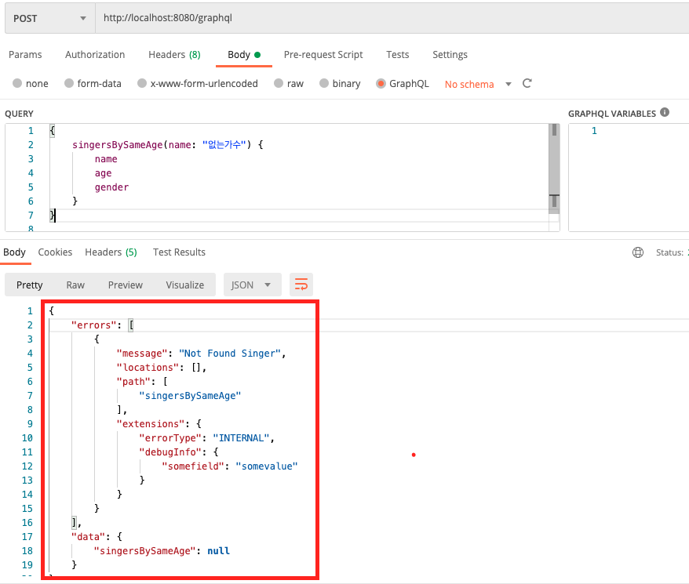
Task: Switch to Visualize response view
Action: click(184, 285)
